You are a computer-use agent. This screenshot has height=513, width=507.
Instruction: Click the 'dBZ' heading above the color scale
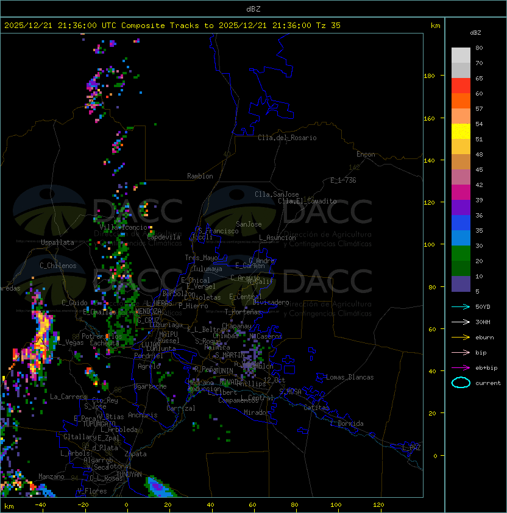[475, 33]
